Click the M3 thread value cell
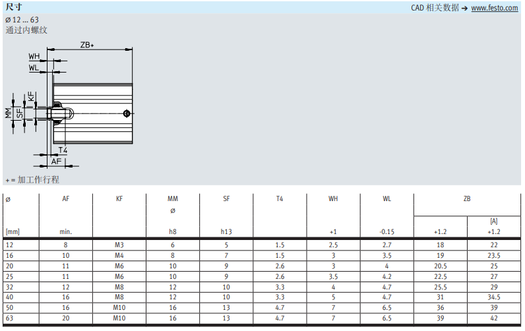525x331 pixels. 119,245
